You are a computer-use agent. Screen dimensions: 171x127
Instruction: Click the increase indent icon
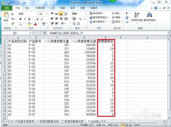click(56, 24)
